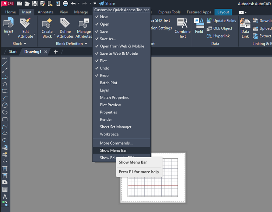
Task: Uncheck Open in the Customize Quick Access menu
Action: tap(122, 24)
